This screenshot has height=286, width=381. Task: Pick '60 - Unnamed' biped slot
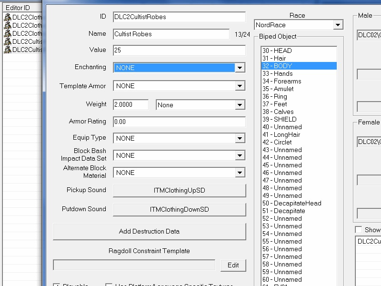[299, 280]
